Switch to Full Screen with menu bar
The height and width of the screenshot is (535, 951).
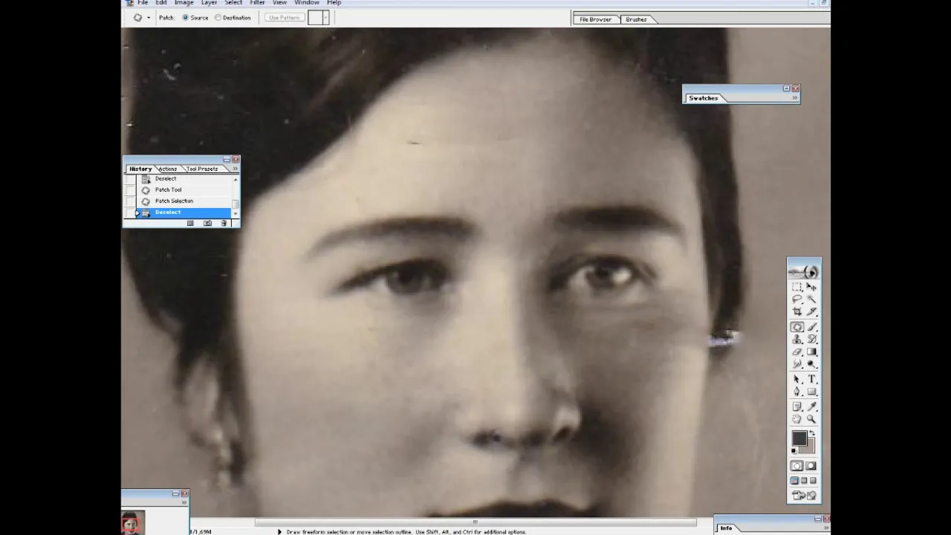(804, 480)
